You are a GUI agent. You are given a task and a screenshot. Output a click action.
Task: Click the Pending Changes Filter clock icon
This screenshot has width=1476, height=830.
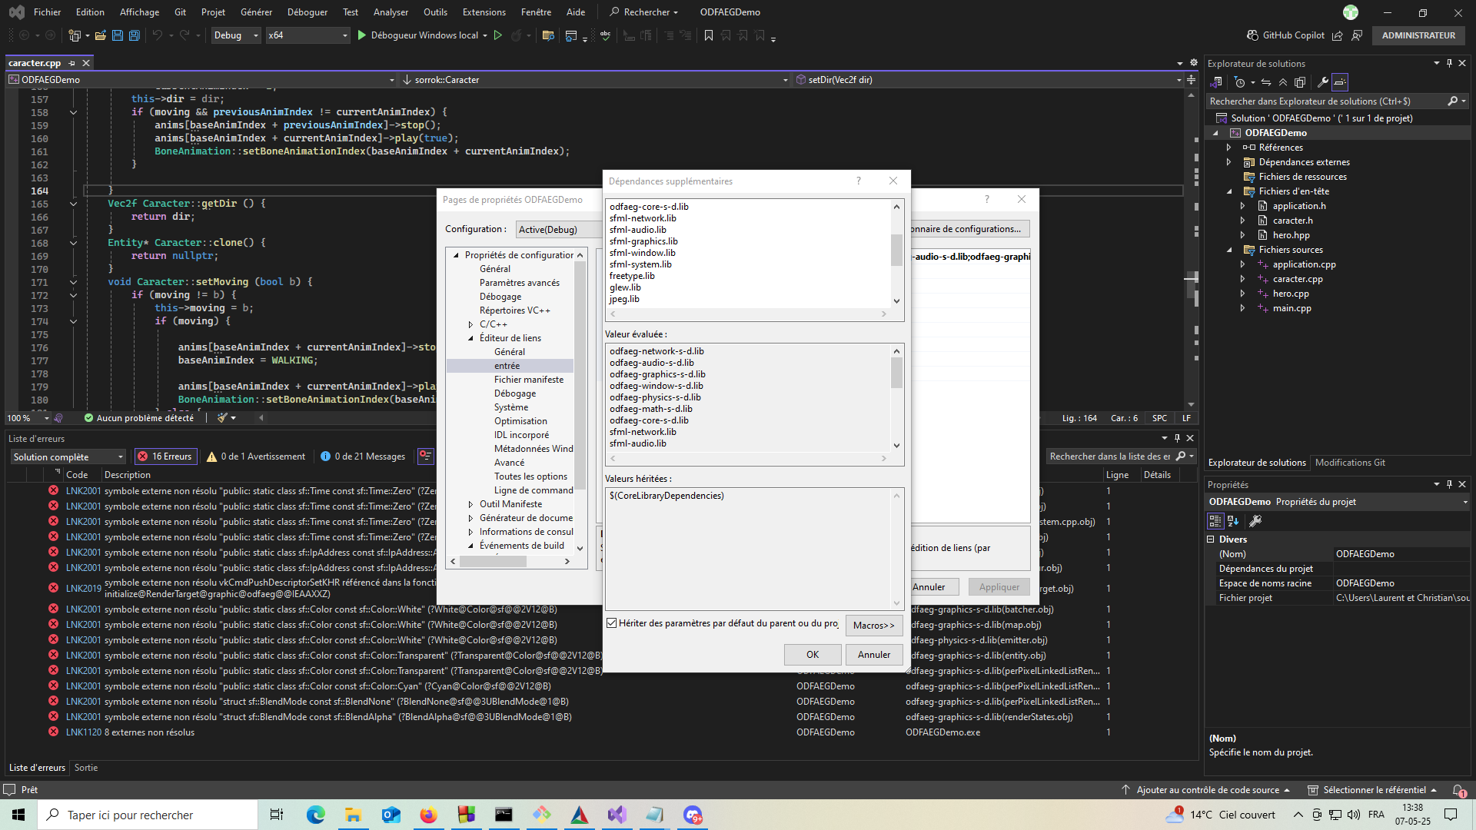click(x=1239, y=82)
